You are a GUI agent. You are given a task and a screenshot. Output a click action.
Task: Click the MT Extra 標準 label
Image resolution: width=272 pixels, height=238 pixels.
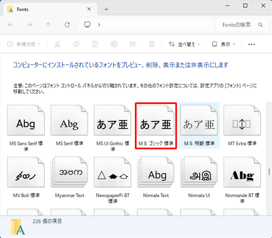[242, 143]
